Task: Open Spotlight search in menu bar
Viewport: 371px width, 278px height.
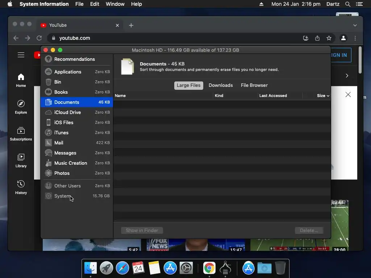Action: click(x=347, y=4)
